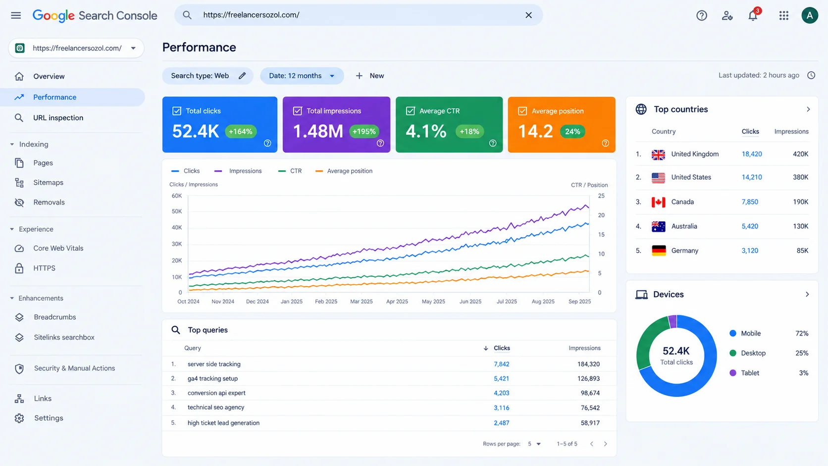Toggle the Average CTR checkbox
Viewport: 828px width, 466px height.
click(x=411, y=111)
